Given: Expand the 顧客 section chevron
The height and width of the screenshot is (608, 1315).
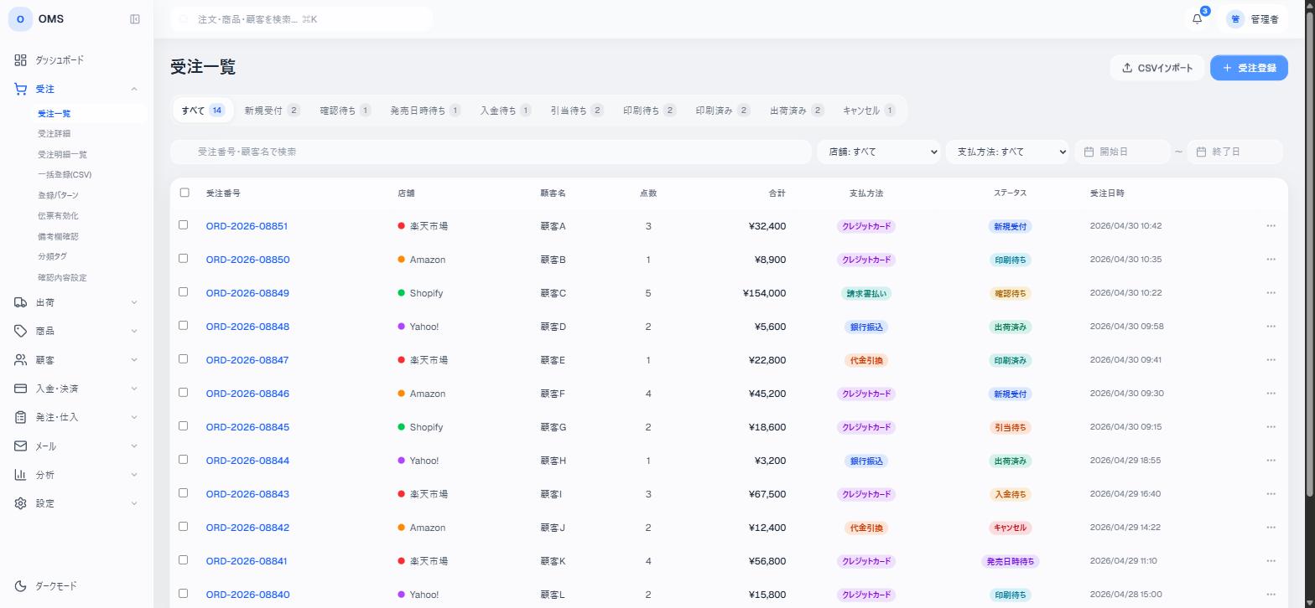Looking at the screenshot, I should (x=134, y=360).
